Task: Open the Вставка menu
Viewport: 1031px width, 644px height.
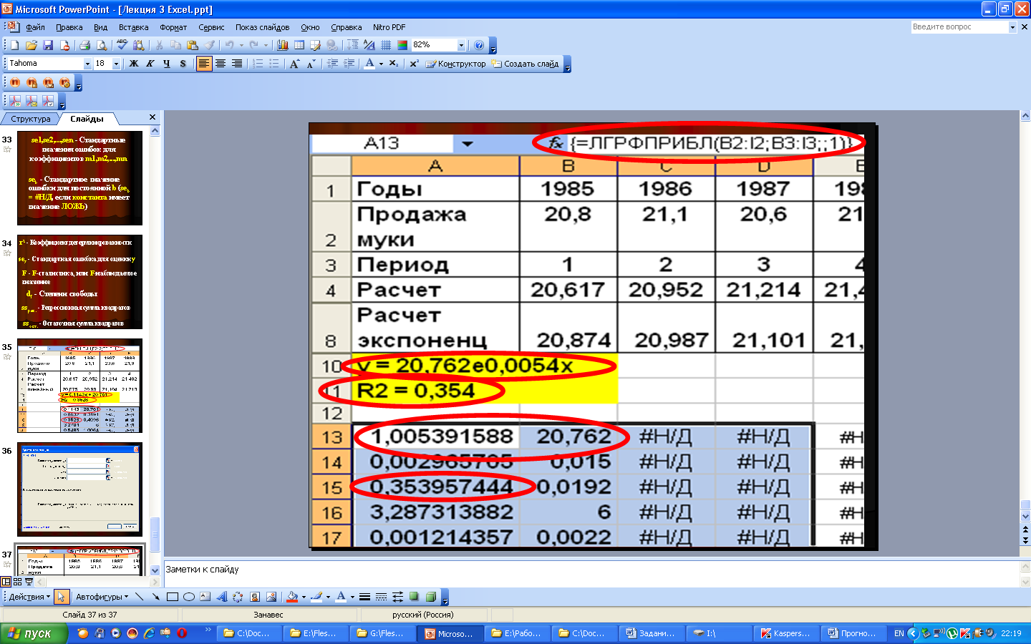Action: (x=134, y=27)
